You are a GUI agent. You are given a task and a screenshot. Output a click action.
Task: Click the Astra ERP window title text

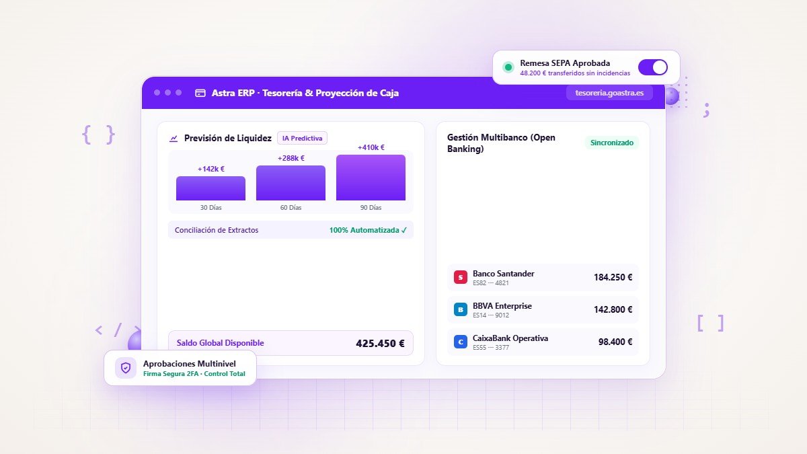305,93
